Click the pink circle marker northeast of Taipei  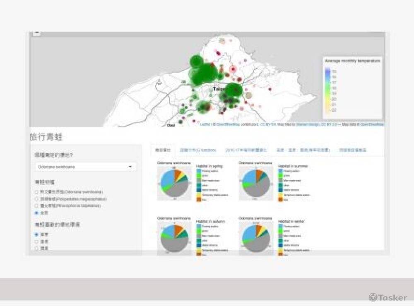233,69
